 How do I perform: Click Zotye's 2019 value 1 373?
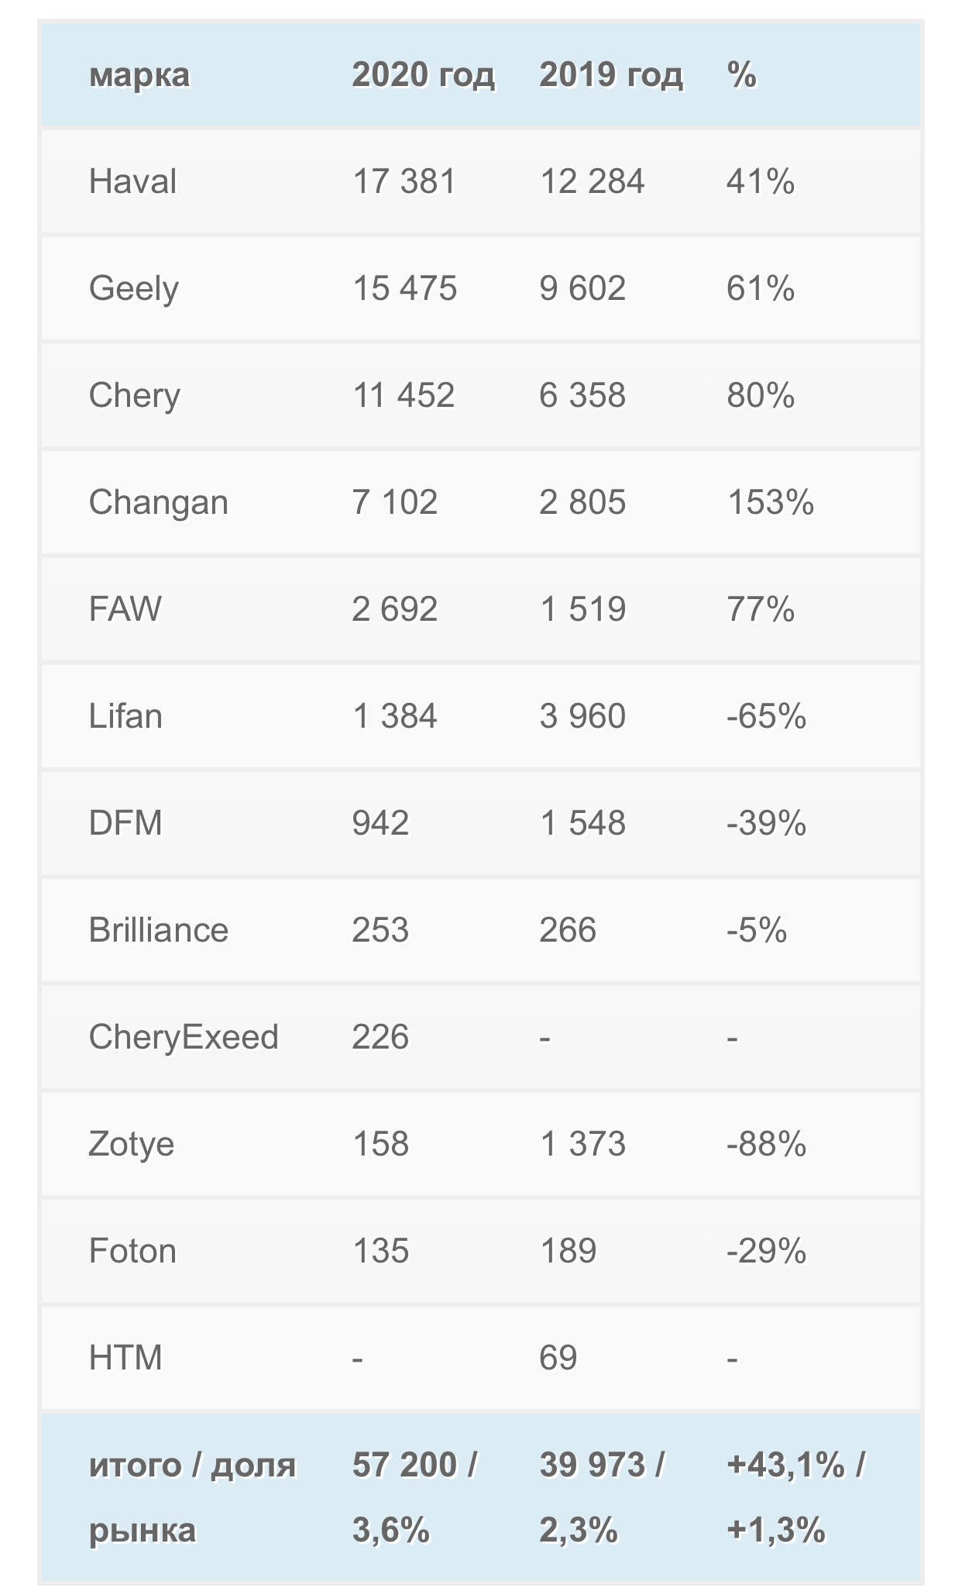(x=582, y=1144)
